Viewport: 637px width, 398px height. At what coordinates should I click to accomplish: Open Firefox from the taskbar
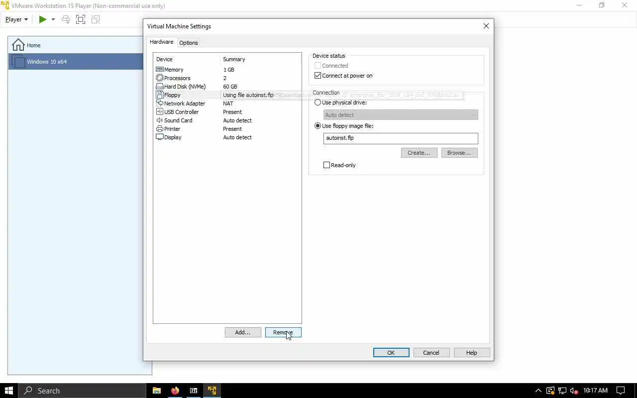pos(175,391)
